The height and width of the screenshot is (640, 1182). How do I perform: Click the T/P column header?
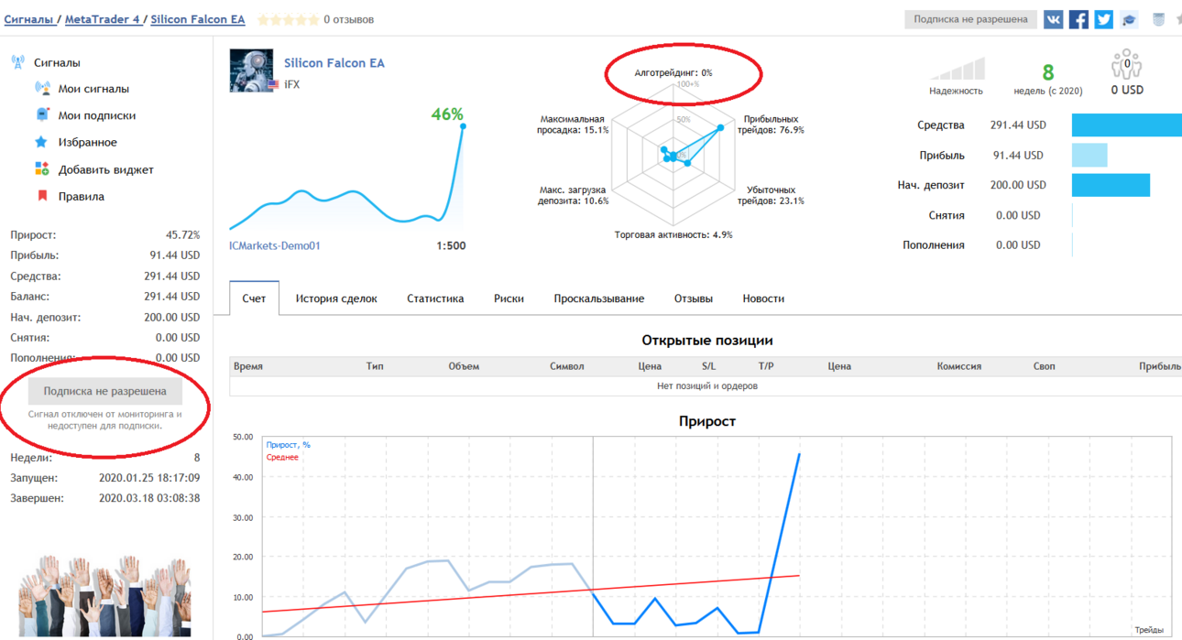[x=766, y=366]
